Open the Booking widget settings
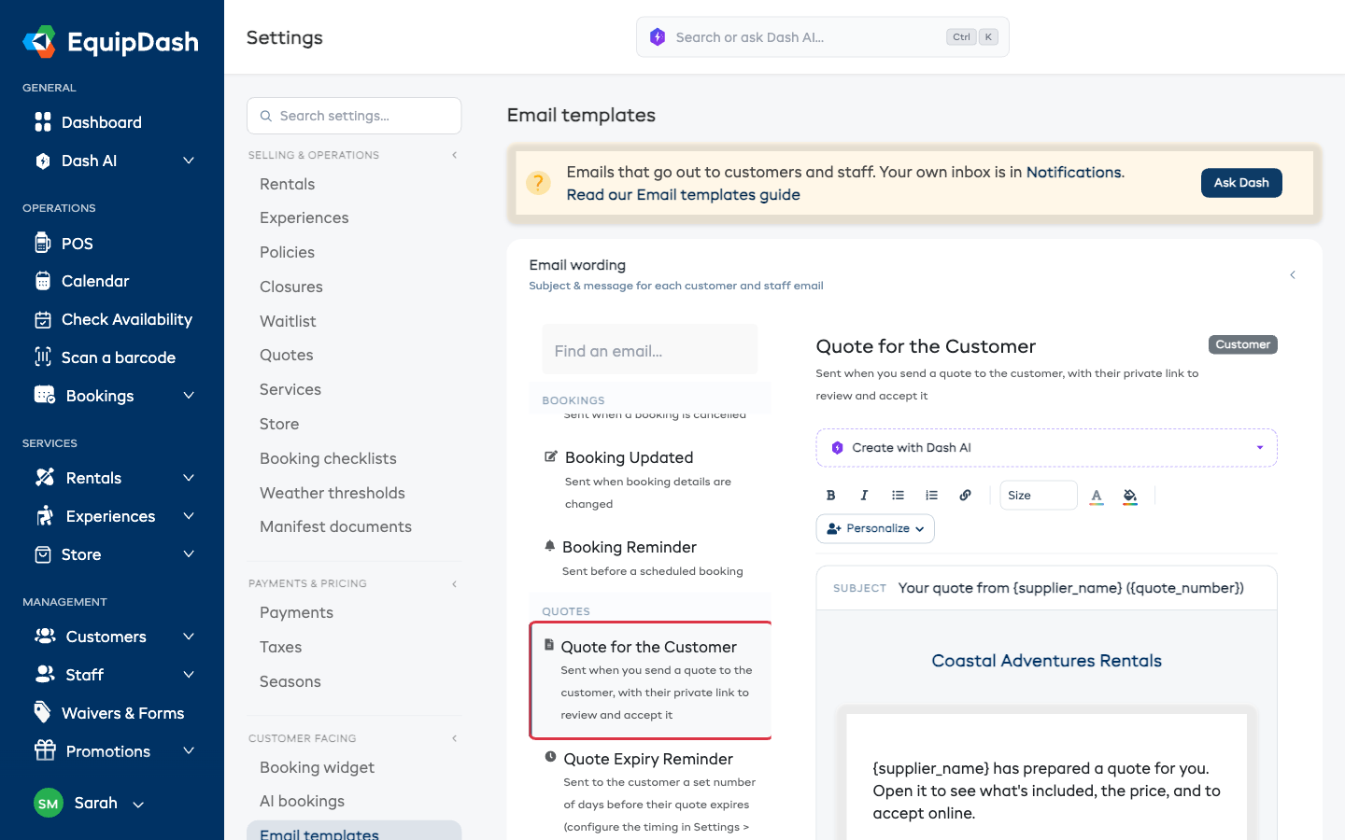 tap(318, 767)
